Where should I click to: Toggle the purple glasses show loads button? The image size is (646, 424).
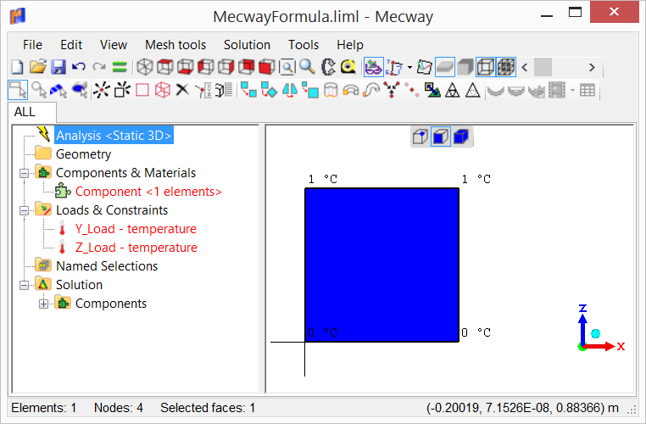tap(374, 67)
